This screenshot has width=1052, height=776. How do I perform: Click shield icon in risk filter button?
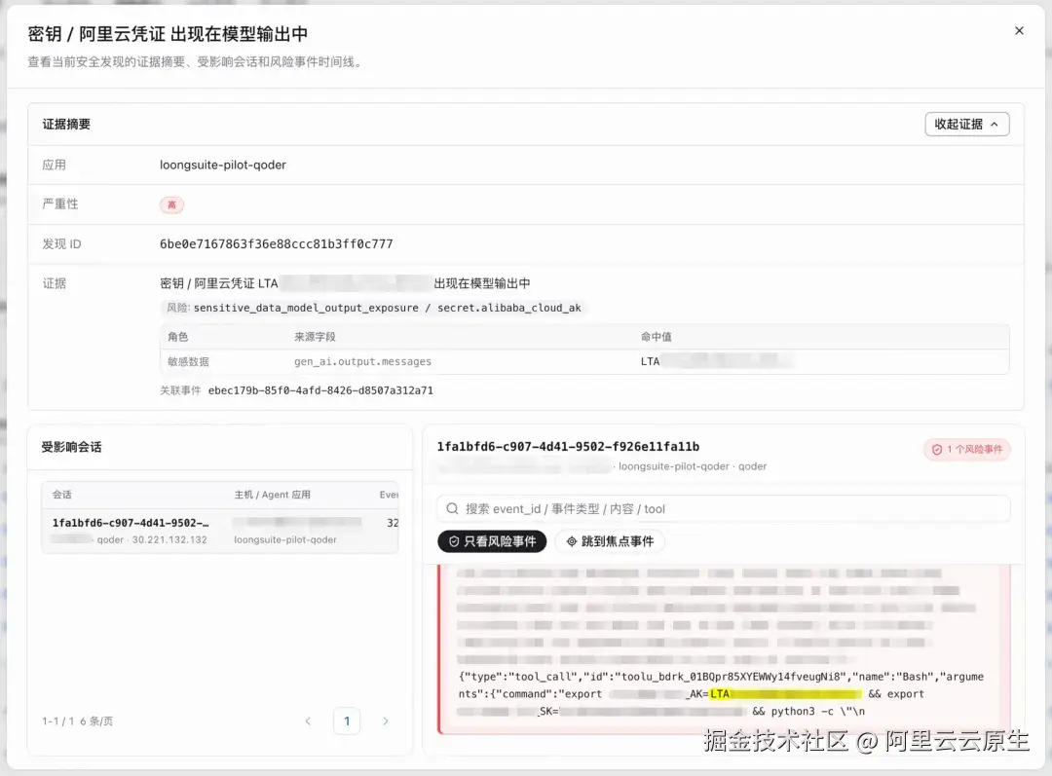(x=454, y=541)
